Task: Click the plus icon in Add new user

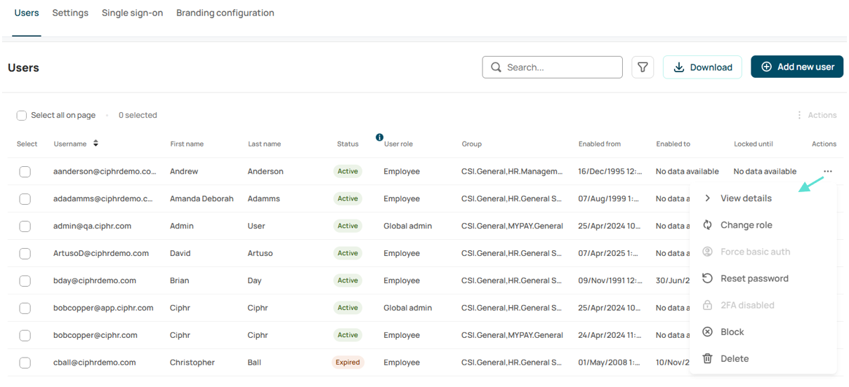Action: [766, 67]
